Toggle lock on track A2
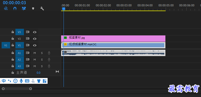This screenshot has width=201, height=97. [x=13, y=59]
